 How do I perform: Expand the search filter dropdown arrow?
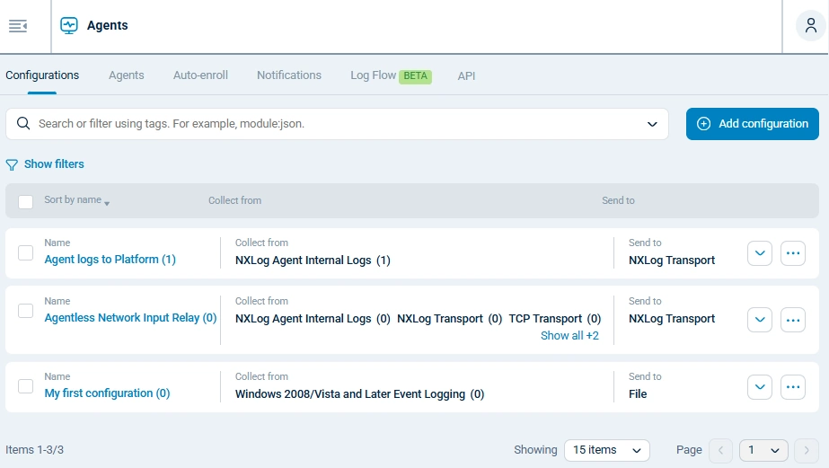[x=652, y=124]
